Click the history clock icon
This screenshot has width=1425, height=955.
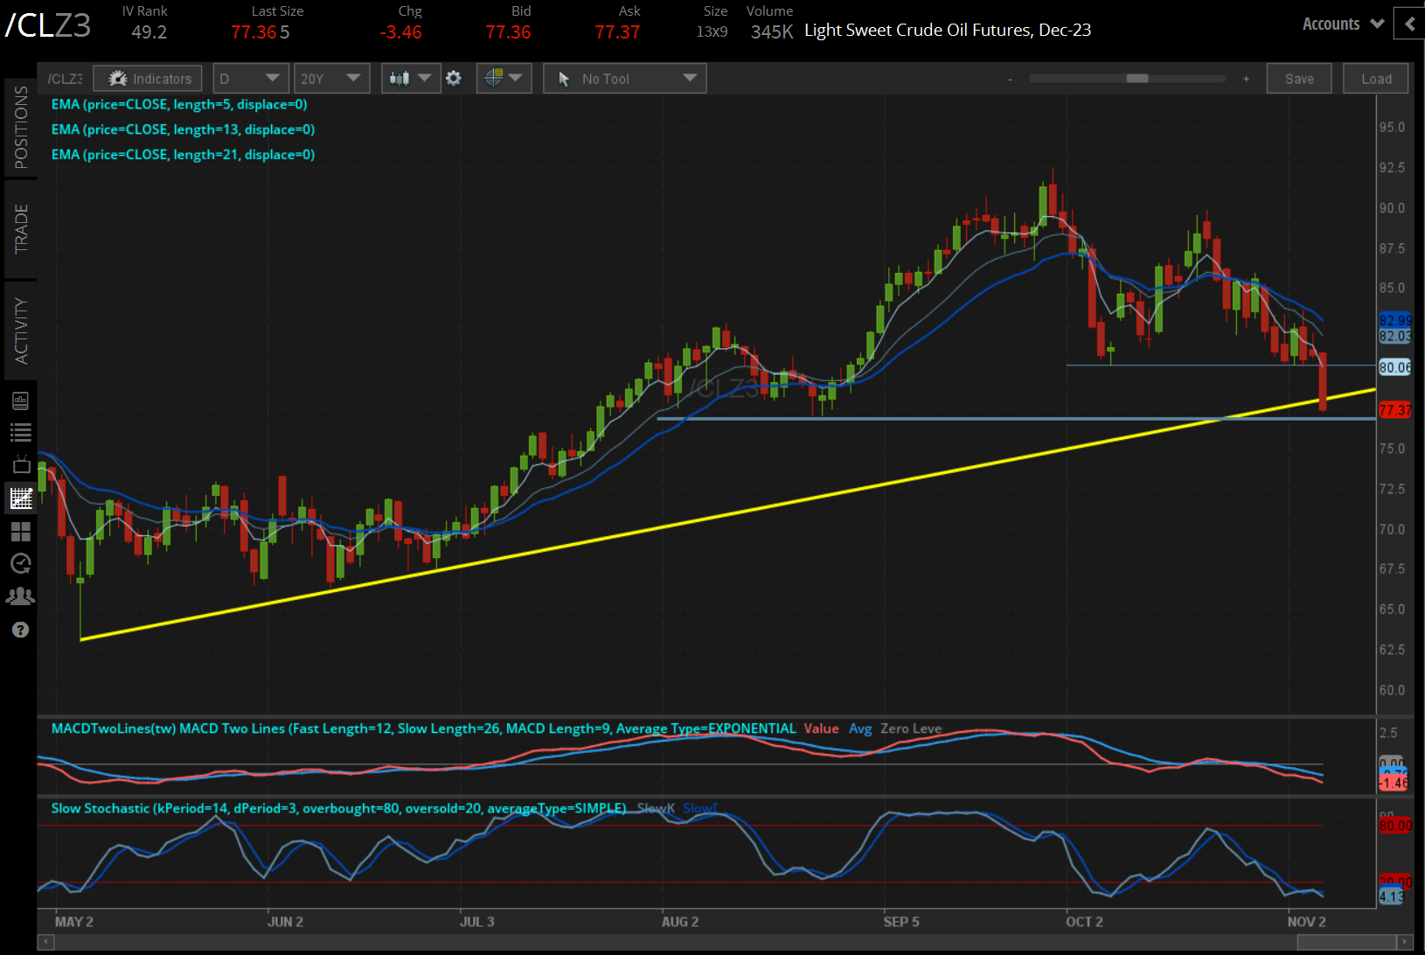point(21,563)
